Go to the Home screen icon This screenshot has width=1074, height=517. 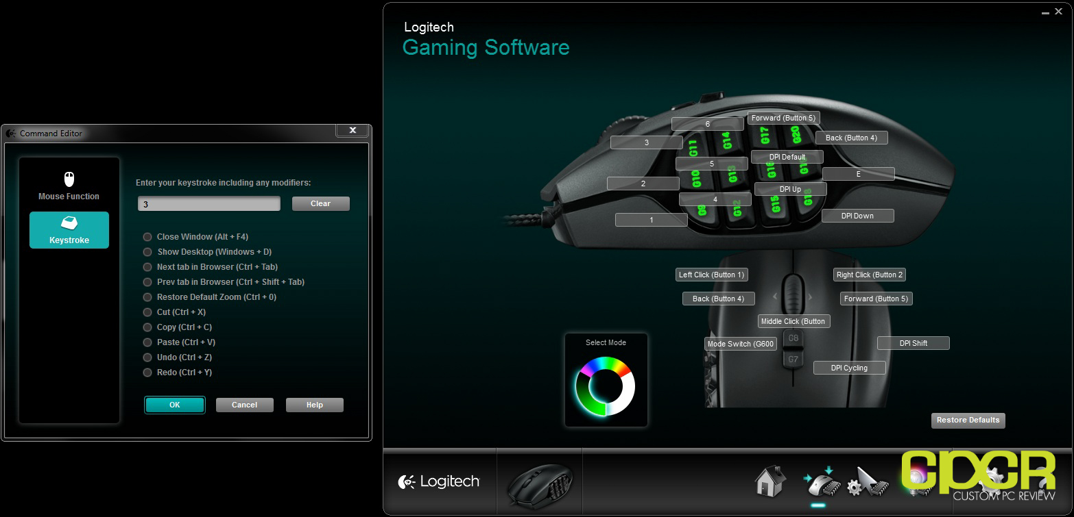770,481
